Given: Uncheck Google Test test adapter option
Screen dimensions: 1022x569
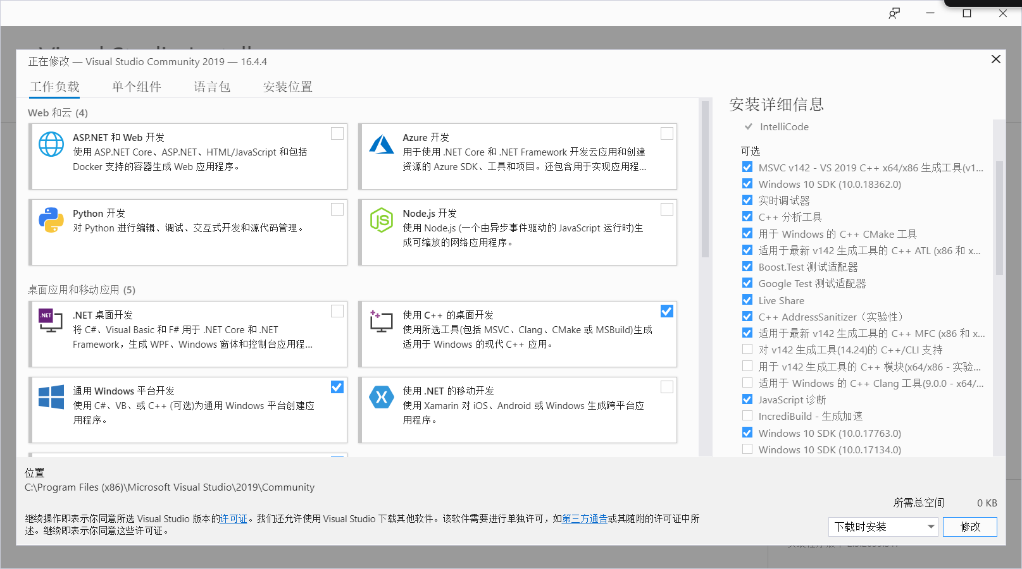Looking at the screenshot, I should [x=747, y=283].
